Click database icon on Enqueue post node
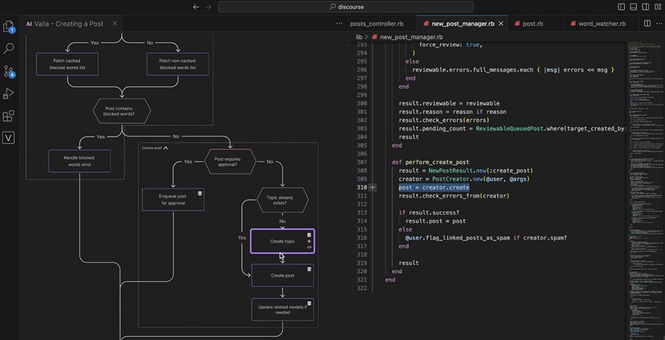 (x=200, y=194)
